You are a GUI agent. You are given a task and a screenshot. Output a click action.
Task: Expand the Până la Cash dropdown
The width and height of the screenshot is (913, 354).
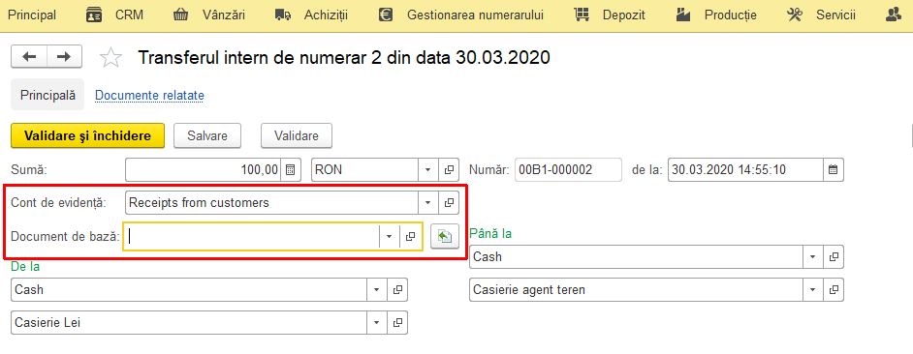[813, 256]
